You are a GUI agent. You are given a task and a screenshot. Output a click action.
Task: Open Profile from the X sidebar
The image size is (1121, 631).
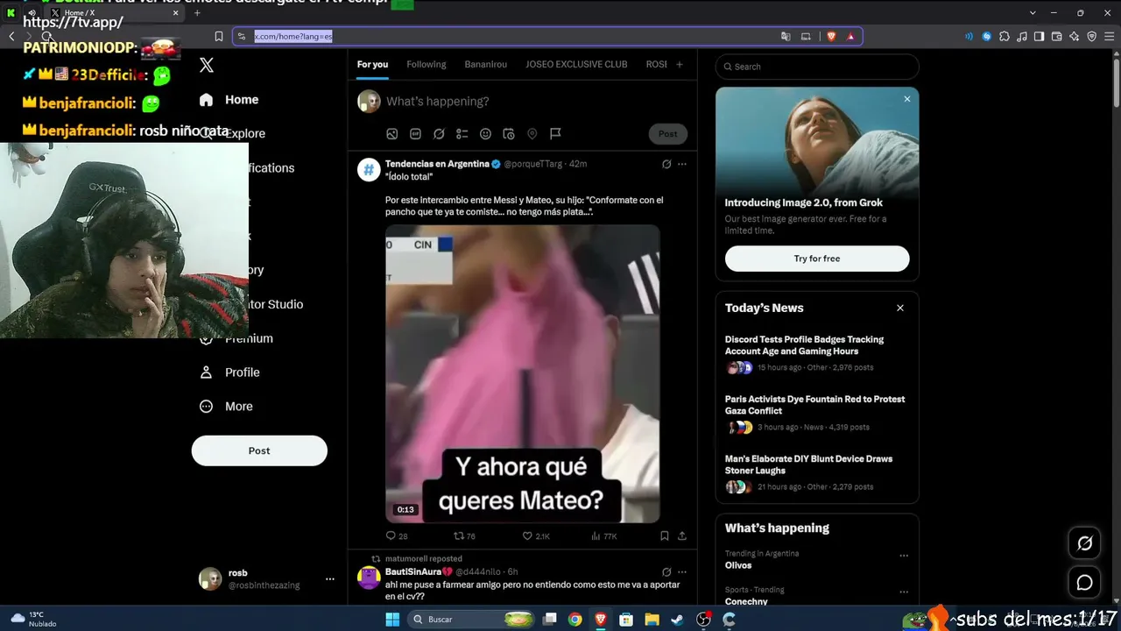coord(229,372)
